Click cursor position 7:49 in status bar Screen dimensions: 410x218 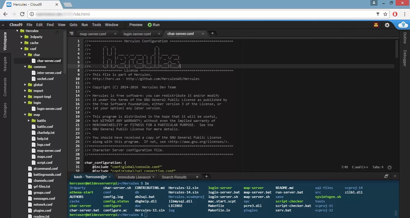pyautogui.click(x=345, y=167)
